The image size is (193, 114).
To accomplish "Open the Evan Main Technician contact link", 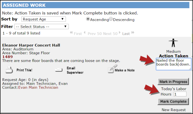I will click(x=38, y=87).
